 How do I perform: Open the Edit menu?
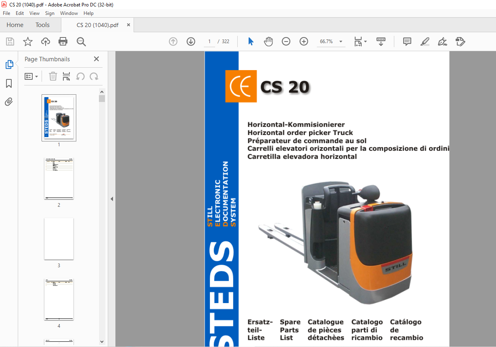pos(20,13)
